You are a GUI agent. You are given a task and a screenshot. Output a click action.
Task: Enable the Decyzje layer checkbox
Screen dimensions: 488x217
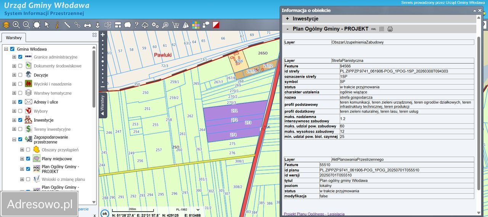(20, 75)
